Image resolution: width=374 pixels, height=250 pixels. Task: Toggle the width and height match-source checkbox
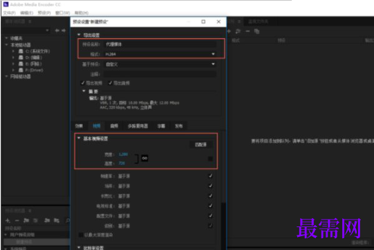coord(210,159)
